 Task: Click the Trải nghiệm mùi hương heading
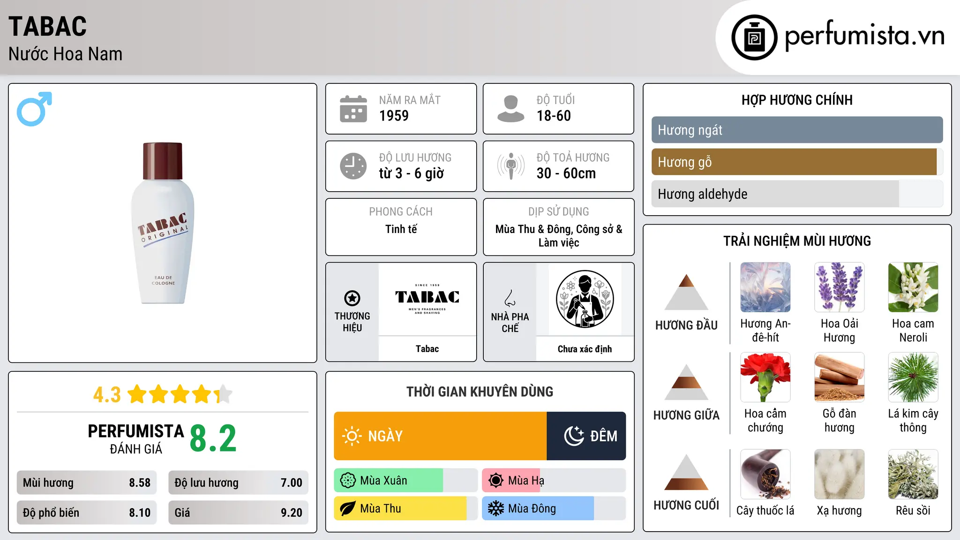797,241
